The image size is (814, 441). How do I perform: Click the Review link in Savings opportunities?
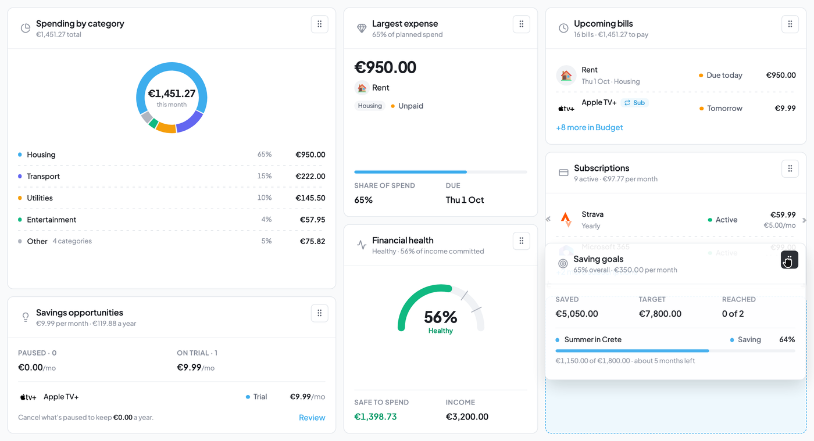312,418
